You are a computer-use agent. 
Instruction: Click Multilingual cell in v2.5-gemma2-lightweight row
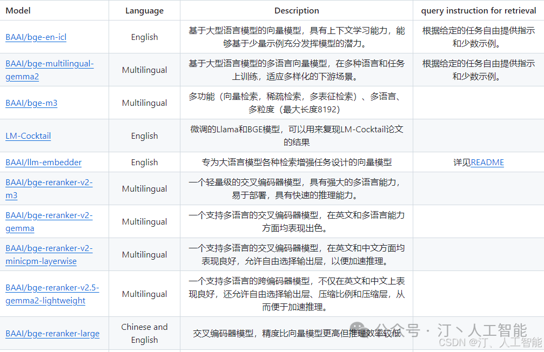[x=144, y=294]
